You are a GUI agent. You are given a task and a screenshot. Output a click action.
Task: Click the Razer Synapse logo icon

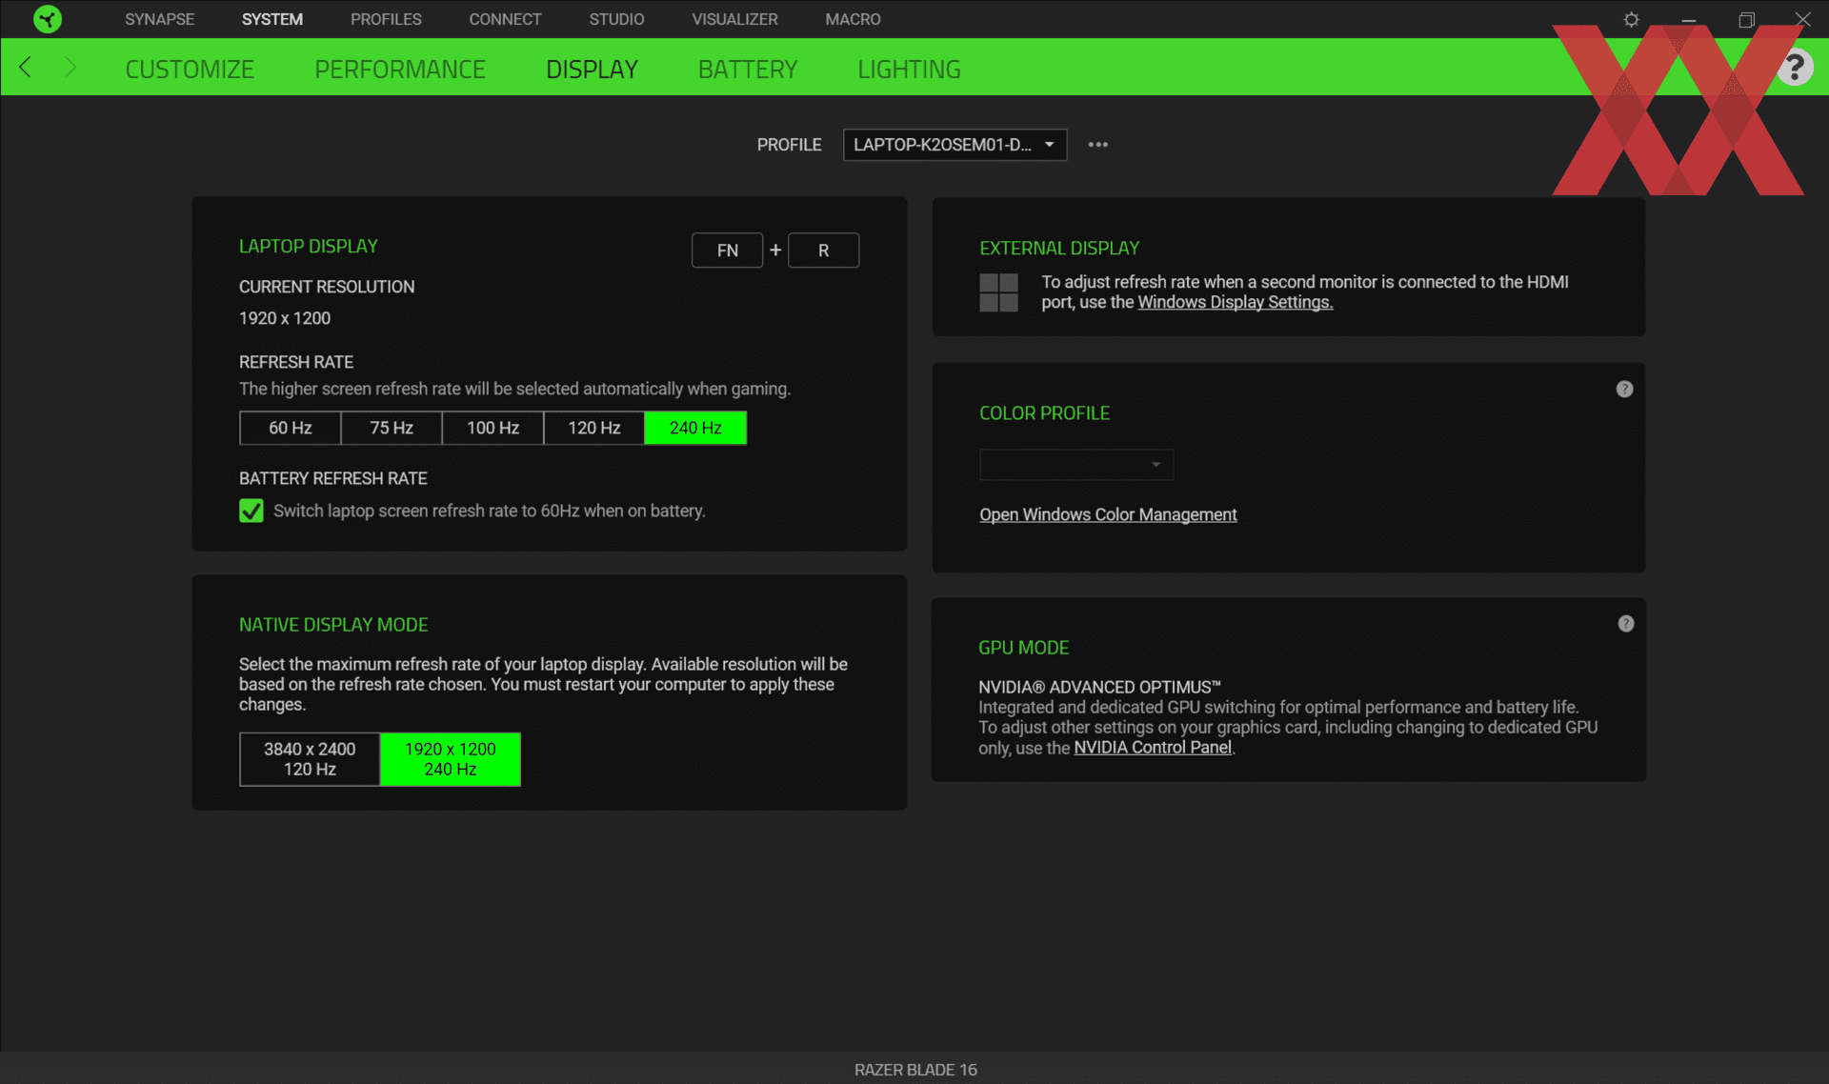48,17
